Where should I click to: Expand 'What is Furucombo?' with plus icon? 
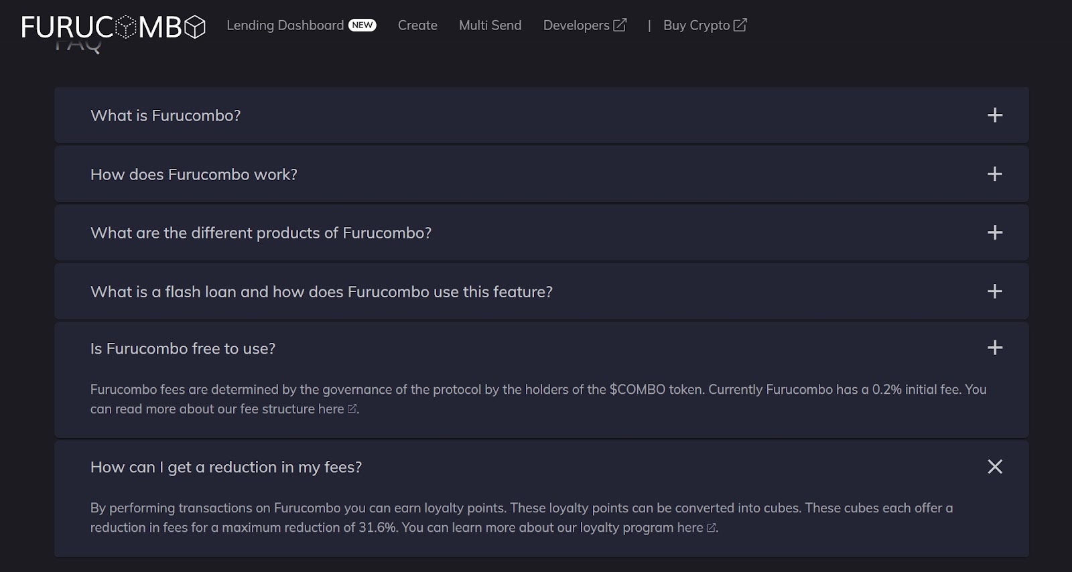[x=995, y=115]
